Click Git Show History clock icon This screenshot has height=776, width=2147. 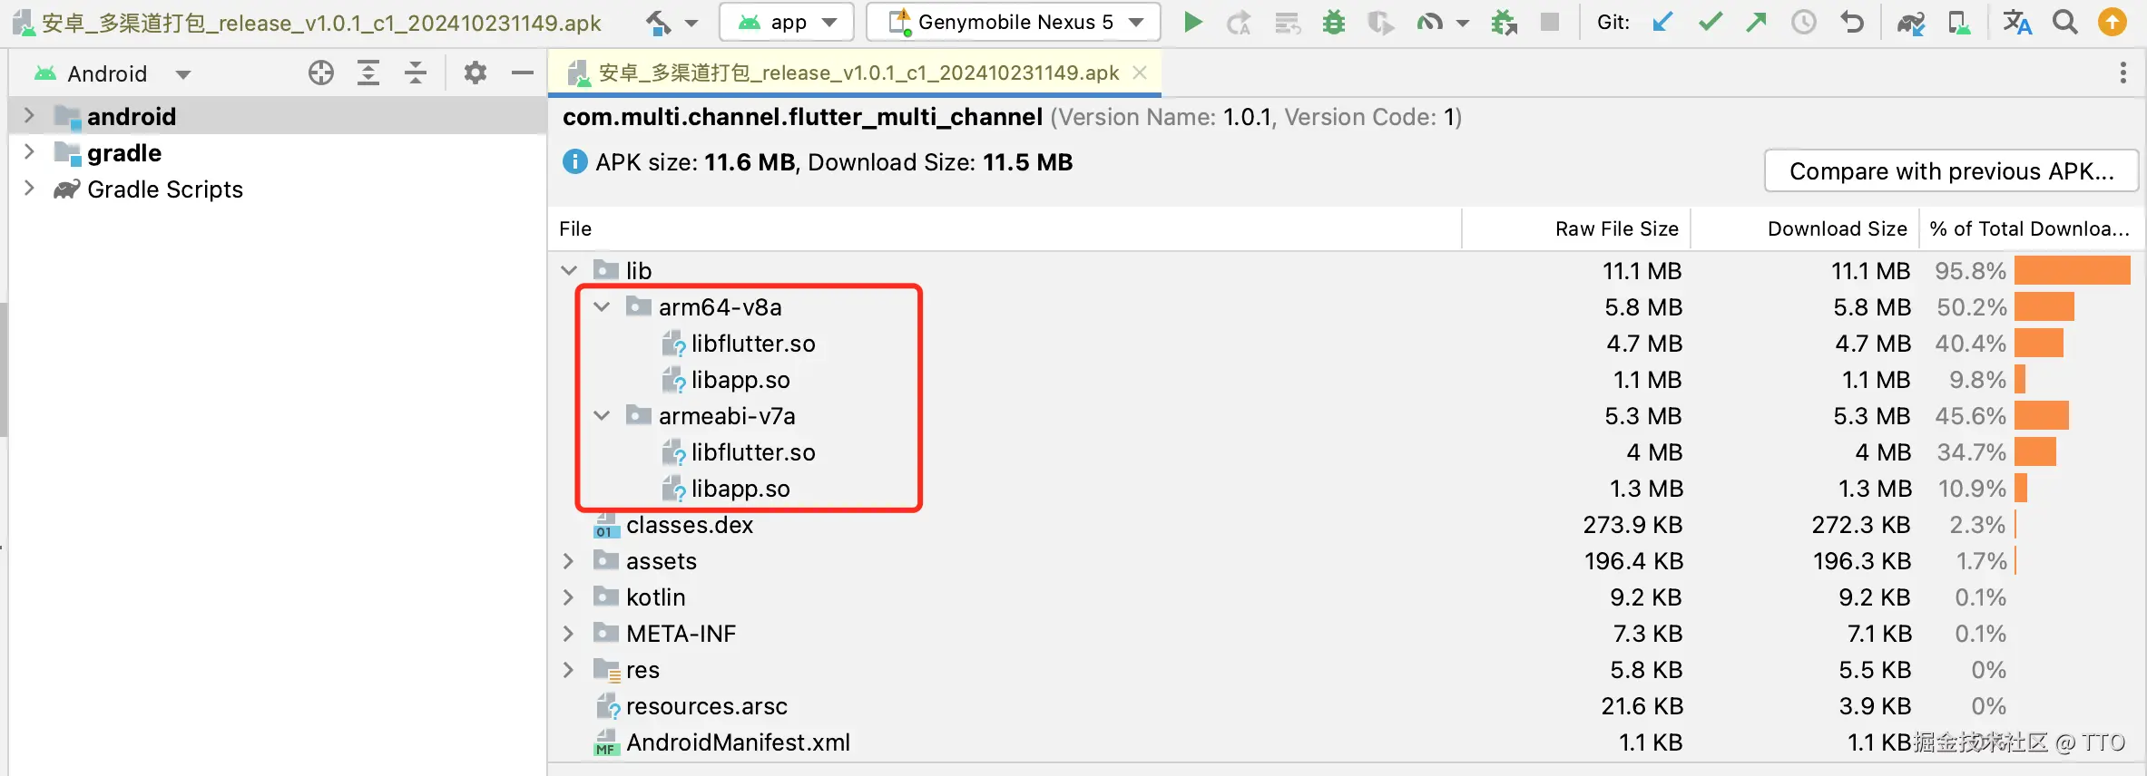[1804, 22]
